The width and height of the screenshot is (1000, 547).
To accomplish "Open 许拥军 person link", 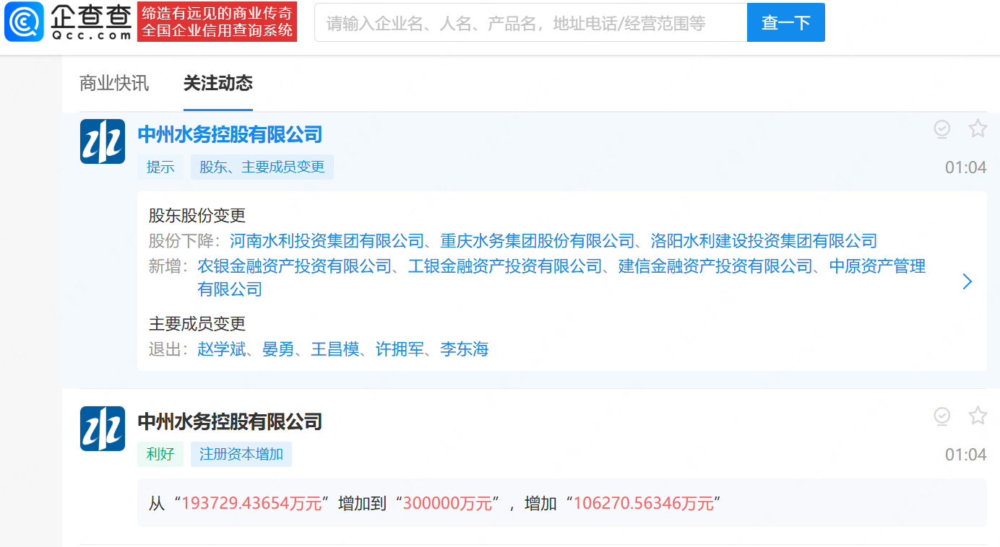I will [400, 349].
